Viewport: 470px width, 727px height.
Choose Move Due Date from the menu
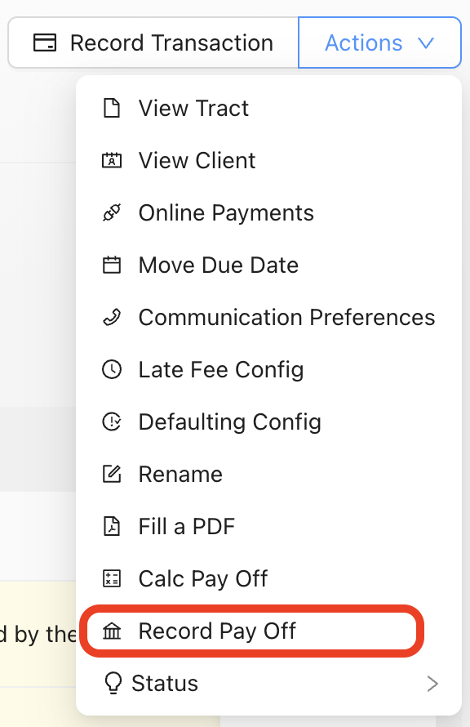pos(268,265)
